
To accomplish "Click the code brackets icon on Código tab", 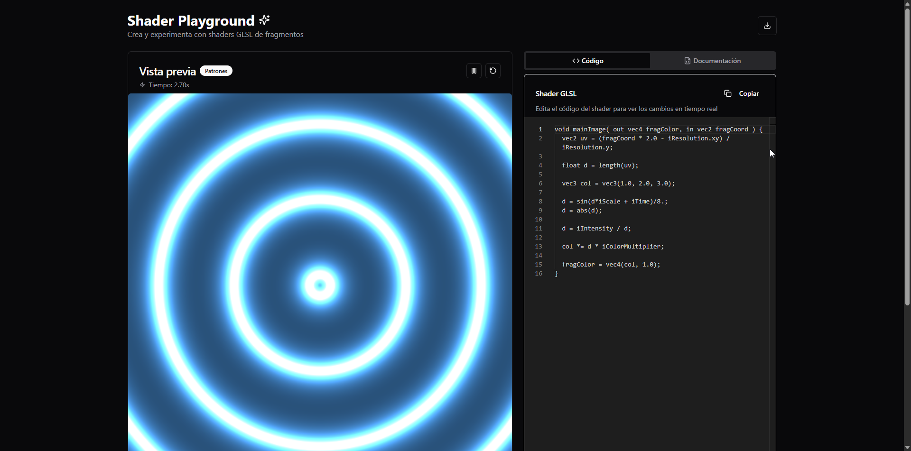I will [576, 61].
